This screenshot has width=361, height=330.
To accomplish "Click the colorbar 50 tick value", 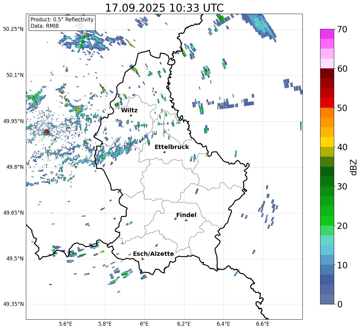I will pyautogui.click(x=342, y=108).
